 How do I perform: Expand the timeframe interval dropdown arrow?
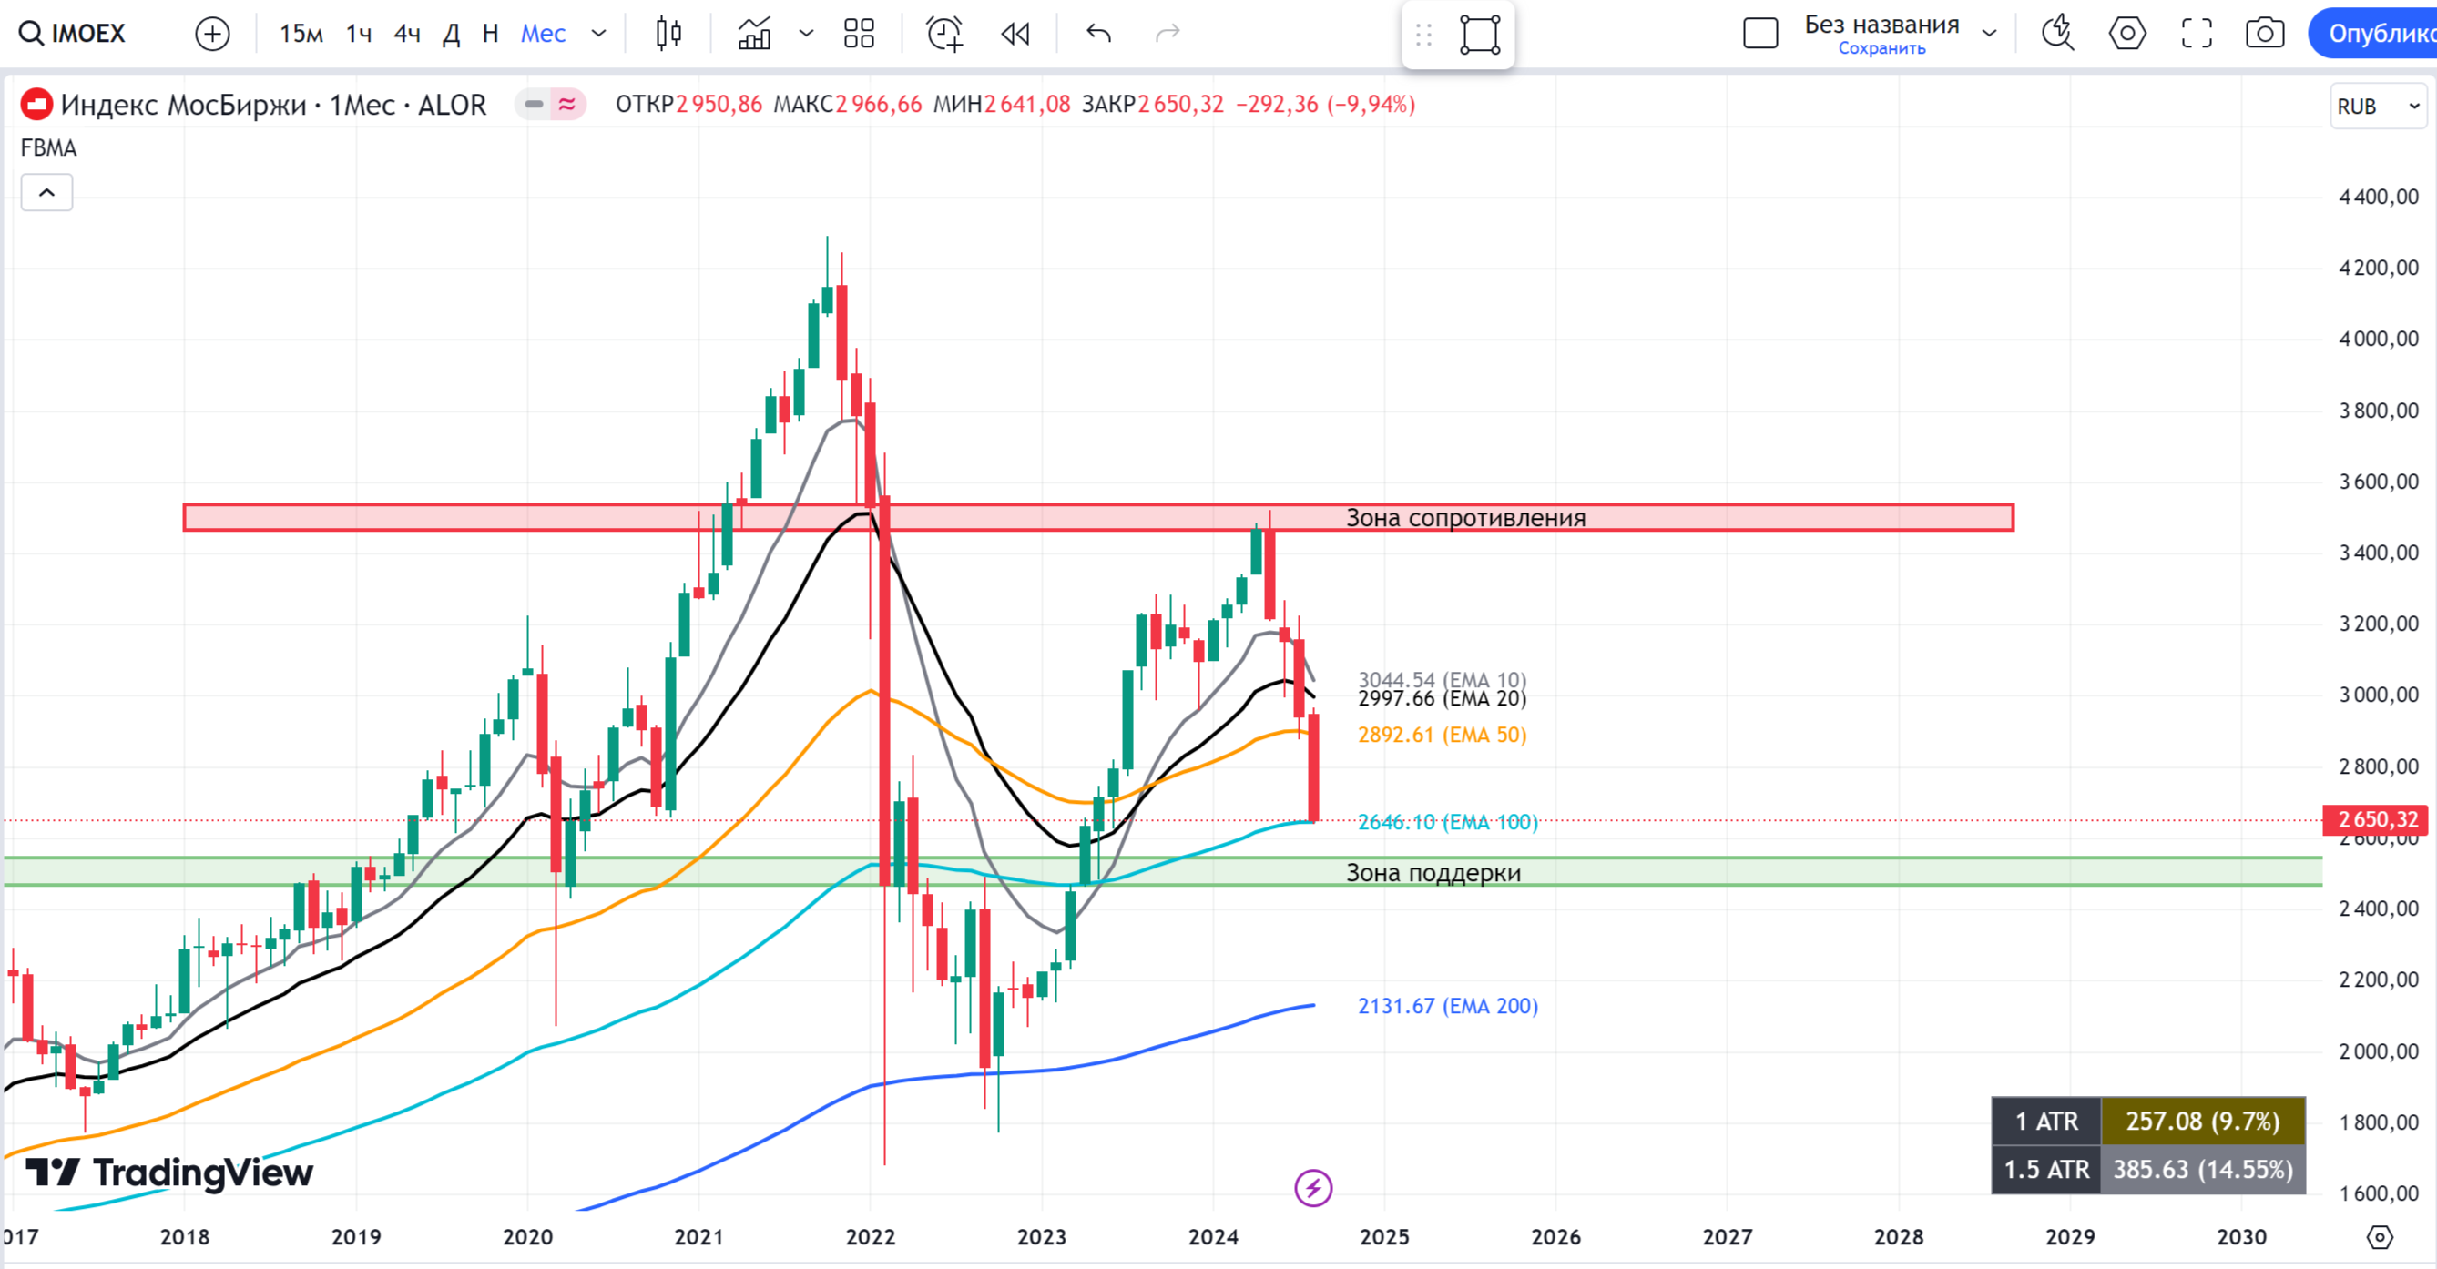pos(599,34)
